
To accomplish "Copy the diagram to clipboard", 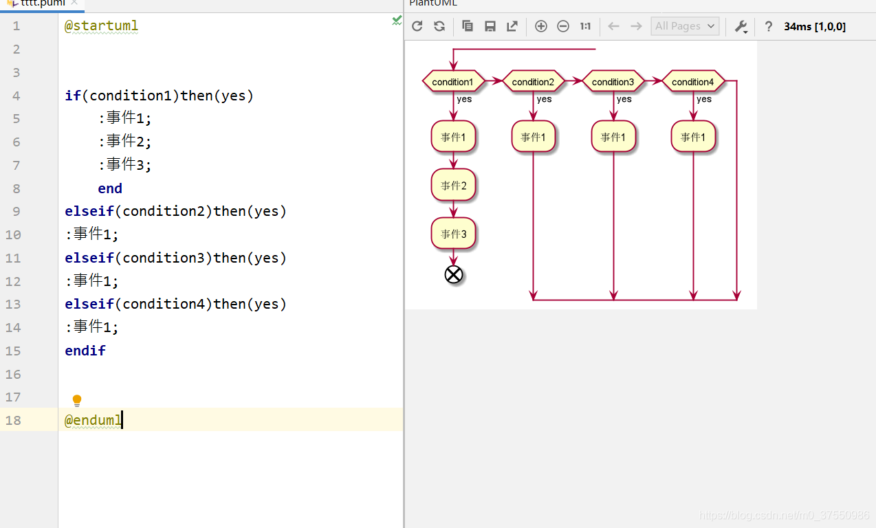I will click(468, 26).
